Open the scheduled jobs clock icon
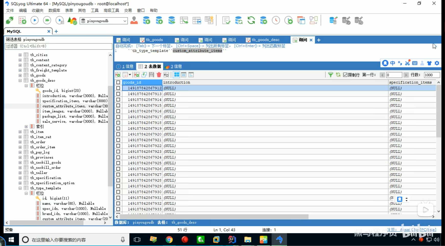 click(x=276, y=20)
